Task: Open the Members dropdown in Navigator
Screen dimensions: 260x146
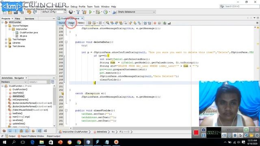Action: [x=14, y=82]
